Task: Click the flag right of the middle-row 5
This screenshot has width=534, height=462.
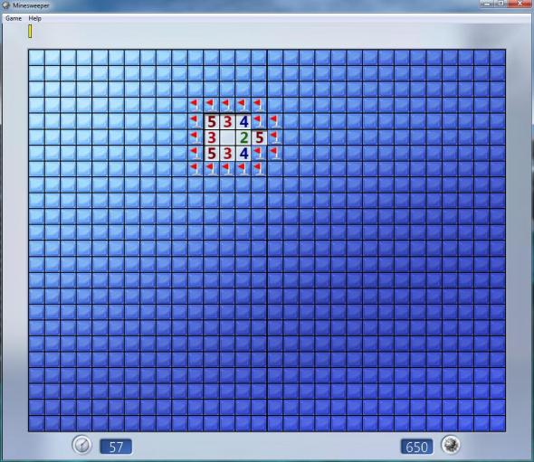Action: 275,137
